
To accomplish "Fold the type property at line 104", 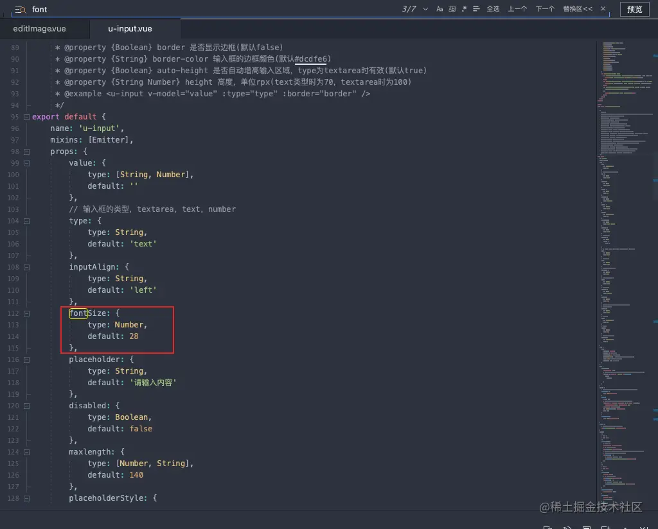I will [x=26, y=221].
